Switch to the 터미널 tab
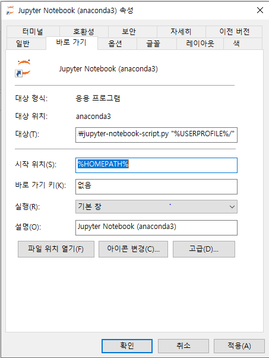269x358 pixels. (33, 32)
